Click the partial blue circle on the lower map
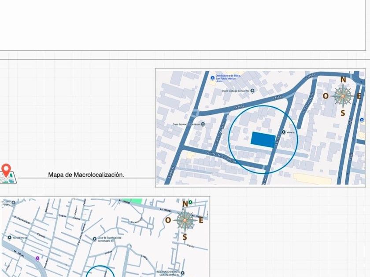The image size is (370, 277). [100, 271]
